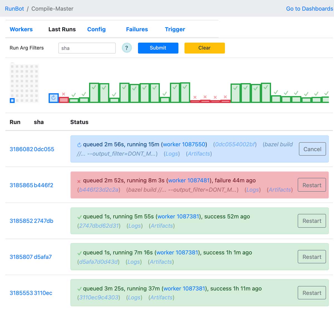This screenshot has width=334, height=309.
Task: Click the red X icon in failed run row
Action: [x=79, y=181]
